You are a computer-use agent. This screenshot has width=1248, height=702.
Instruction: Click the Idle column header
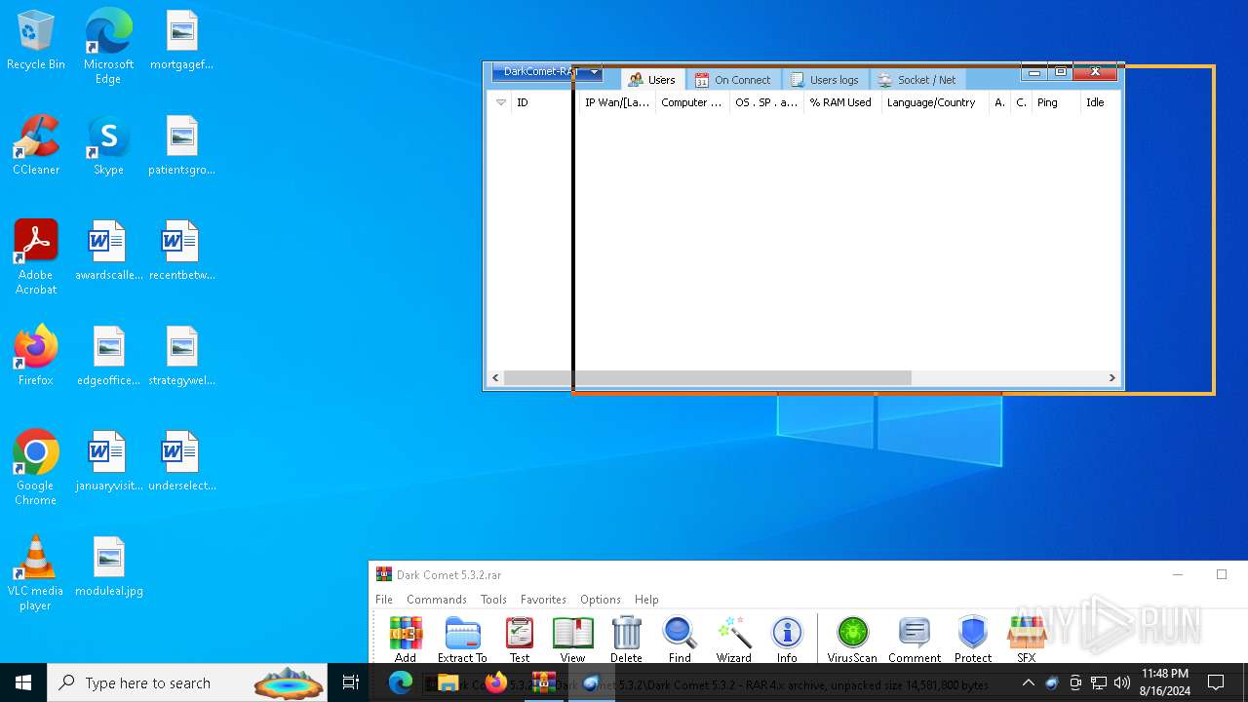(x=1100, y=102)
